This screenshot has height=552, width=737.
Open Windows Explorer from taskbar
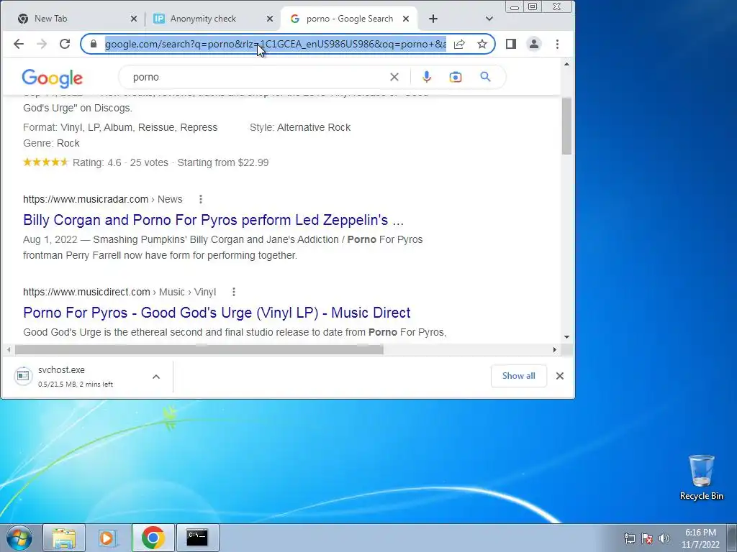pos(64,538)
